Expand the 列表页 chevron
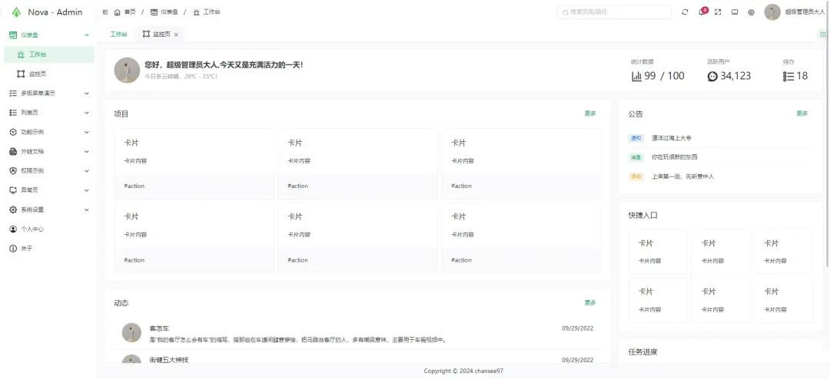Image resolution: width=830 pixels, height=379 pixels. tap(87, 113)
